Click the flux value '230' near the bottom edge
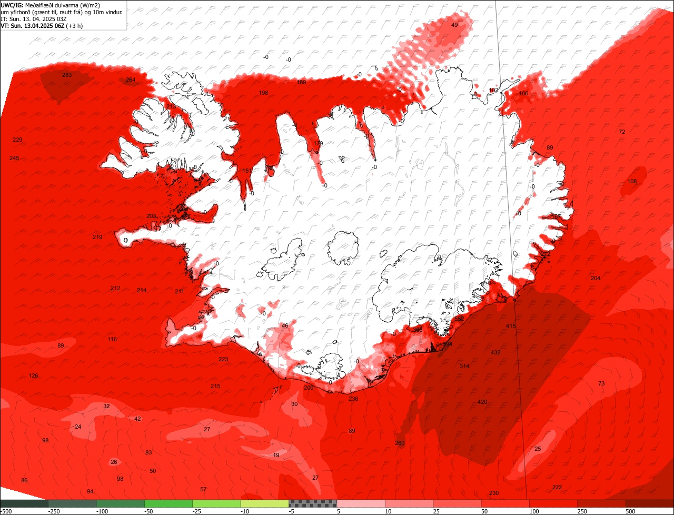The image size is (674, 515). click(x=494, y=493)
